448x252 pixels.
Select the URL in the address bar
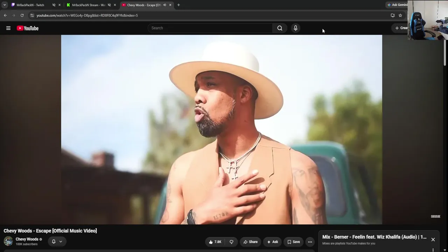[87, 15]
